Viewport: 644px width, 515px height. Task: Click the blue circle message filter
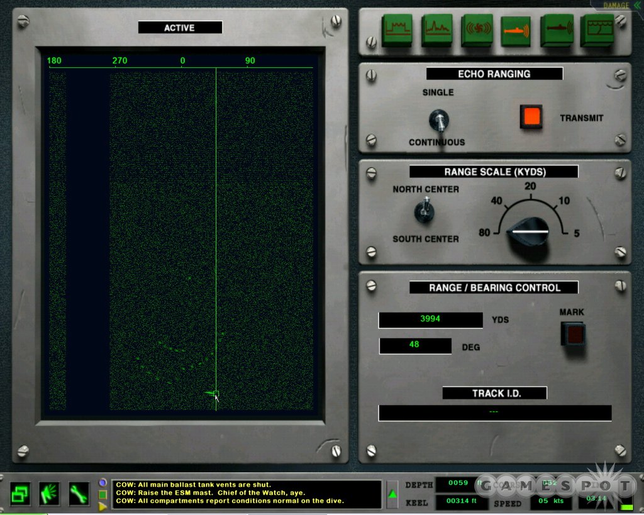pyautogui.click(x=103, y=482)
